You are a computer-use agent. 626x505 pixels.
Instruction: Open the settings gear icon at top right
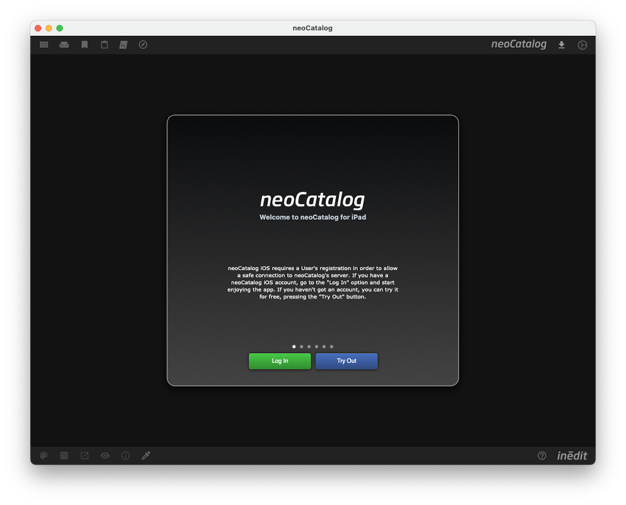582,45
